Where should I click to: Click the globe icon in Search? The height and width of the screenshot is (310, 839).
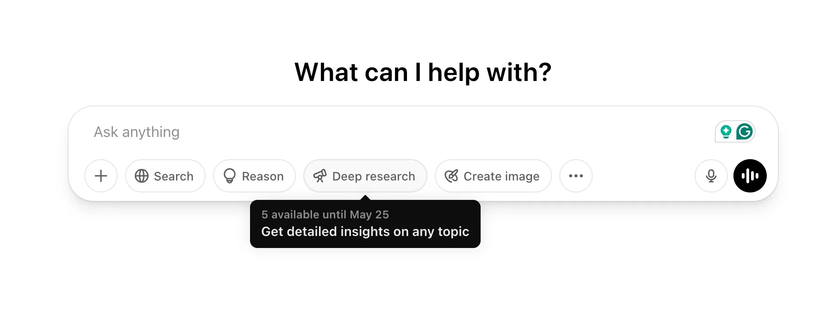[142, 176]
